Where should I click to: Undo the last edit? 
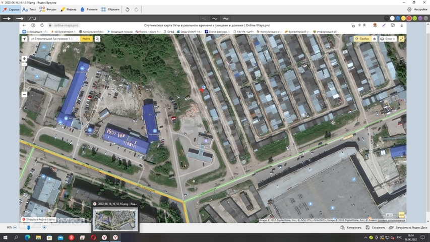click(128, 9)
